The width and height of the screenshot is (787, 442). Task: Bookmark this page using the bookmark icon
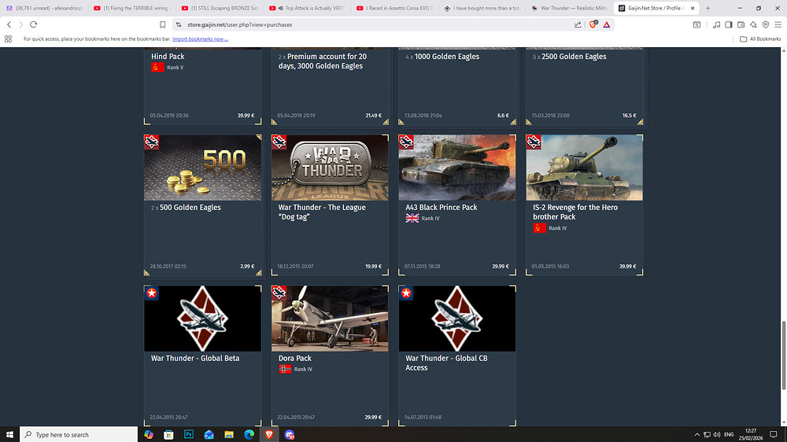point(163,24)
